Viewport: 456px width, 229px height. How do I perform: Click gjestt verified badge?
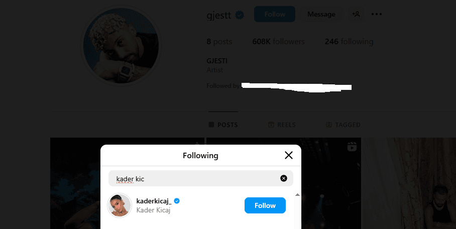240,15
